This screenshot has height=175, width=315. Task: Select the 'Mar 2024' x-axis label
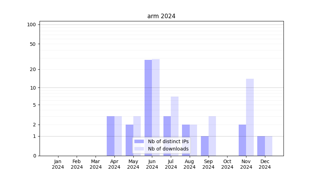pos(96,164)
